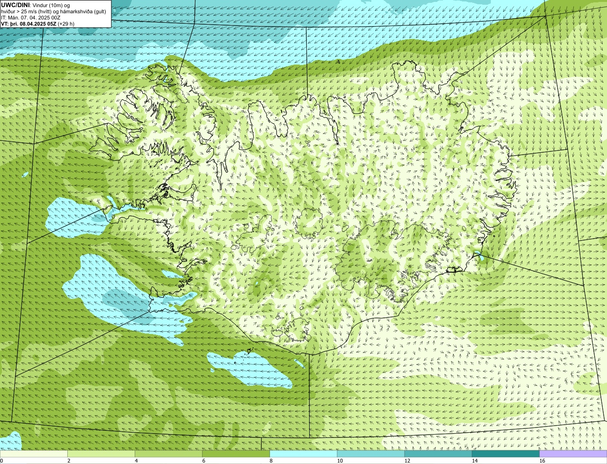This screenshot has width=607, height=464.
Task: Click the legend tick label '4'
Action: click(136, 461)
